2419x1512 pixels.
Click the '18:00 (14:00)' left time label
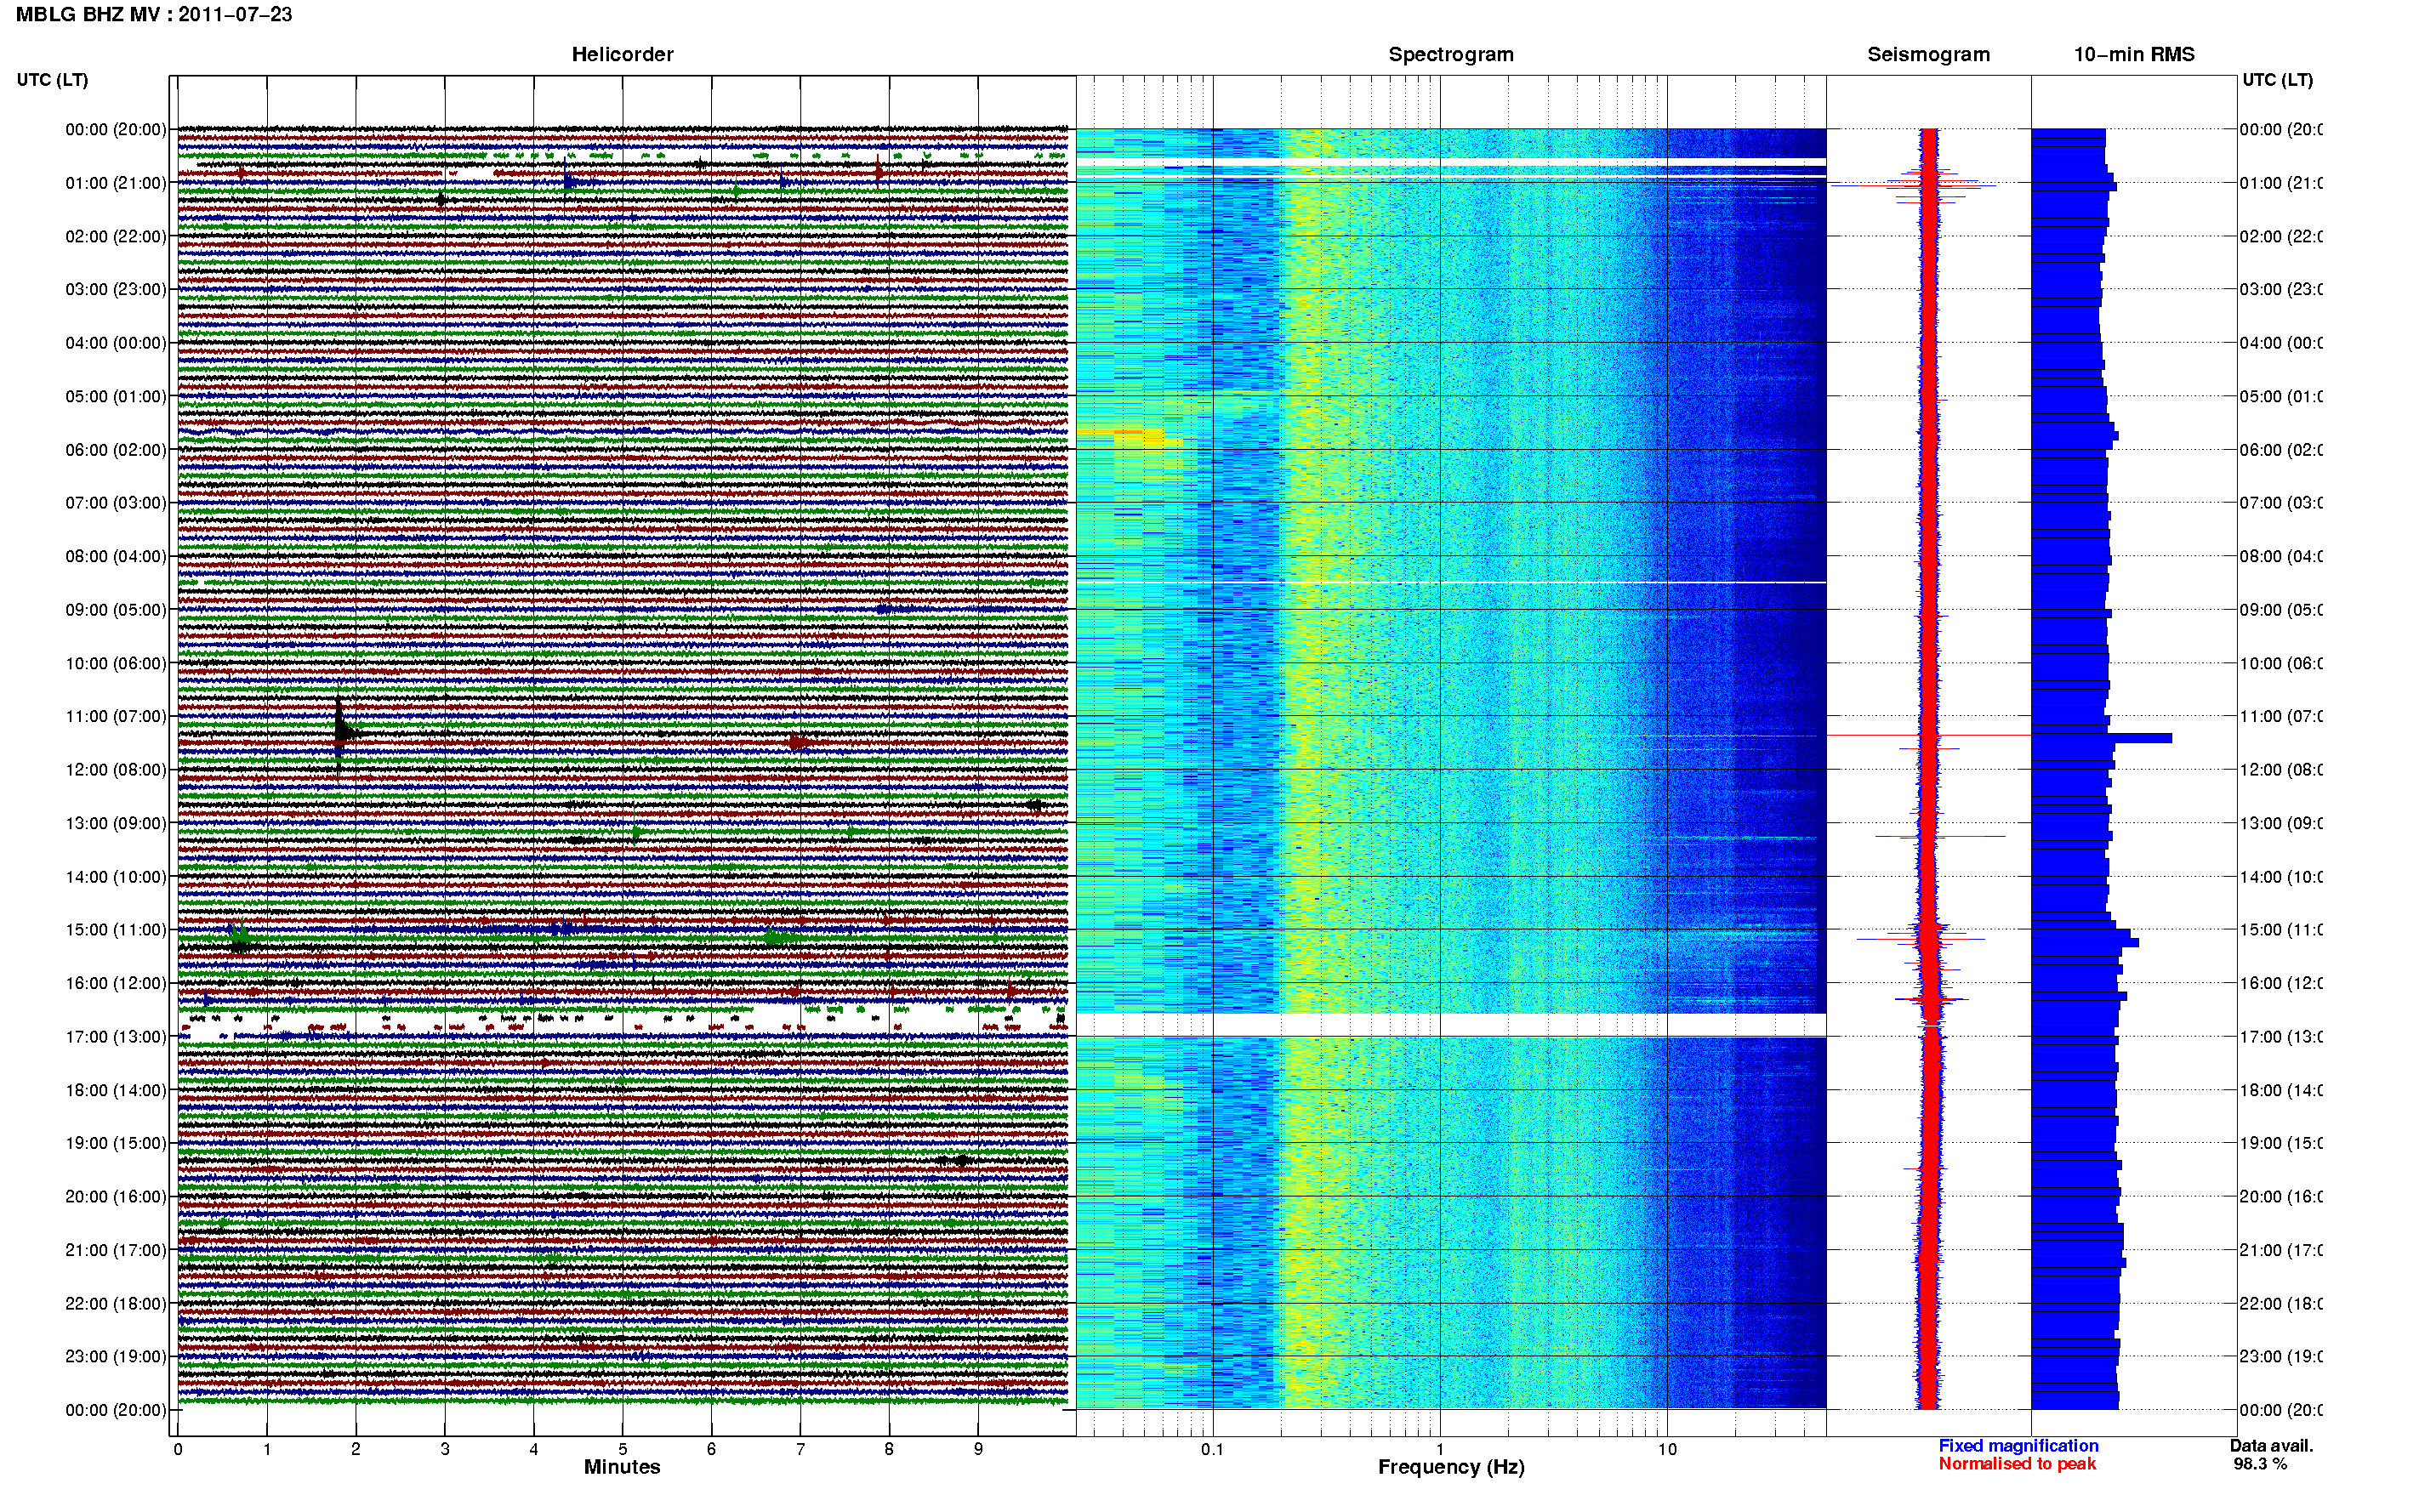coord(116,1090)
